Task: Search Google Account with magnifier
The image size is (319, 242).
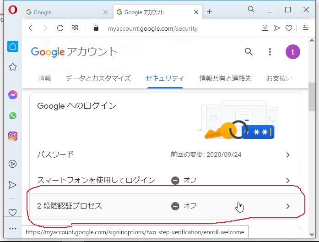Action: 249,52
